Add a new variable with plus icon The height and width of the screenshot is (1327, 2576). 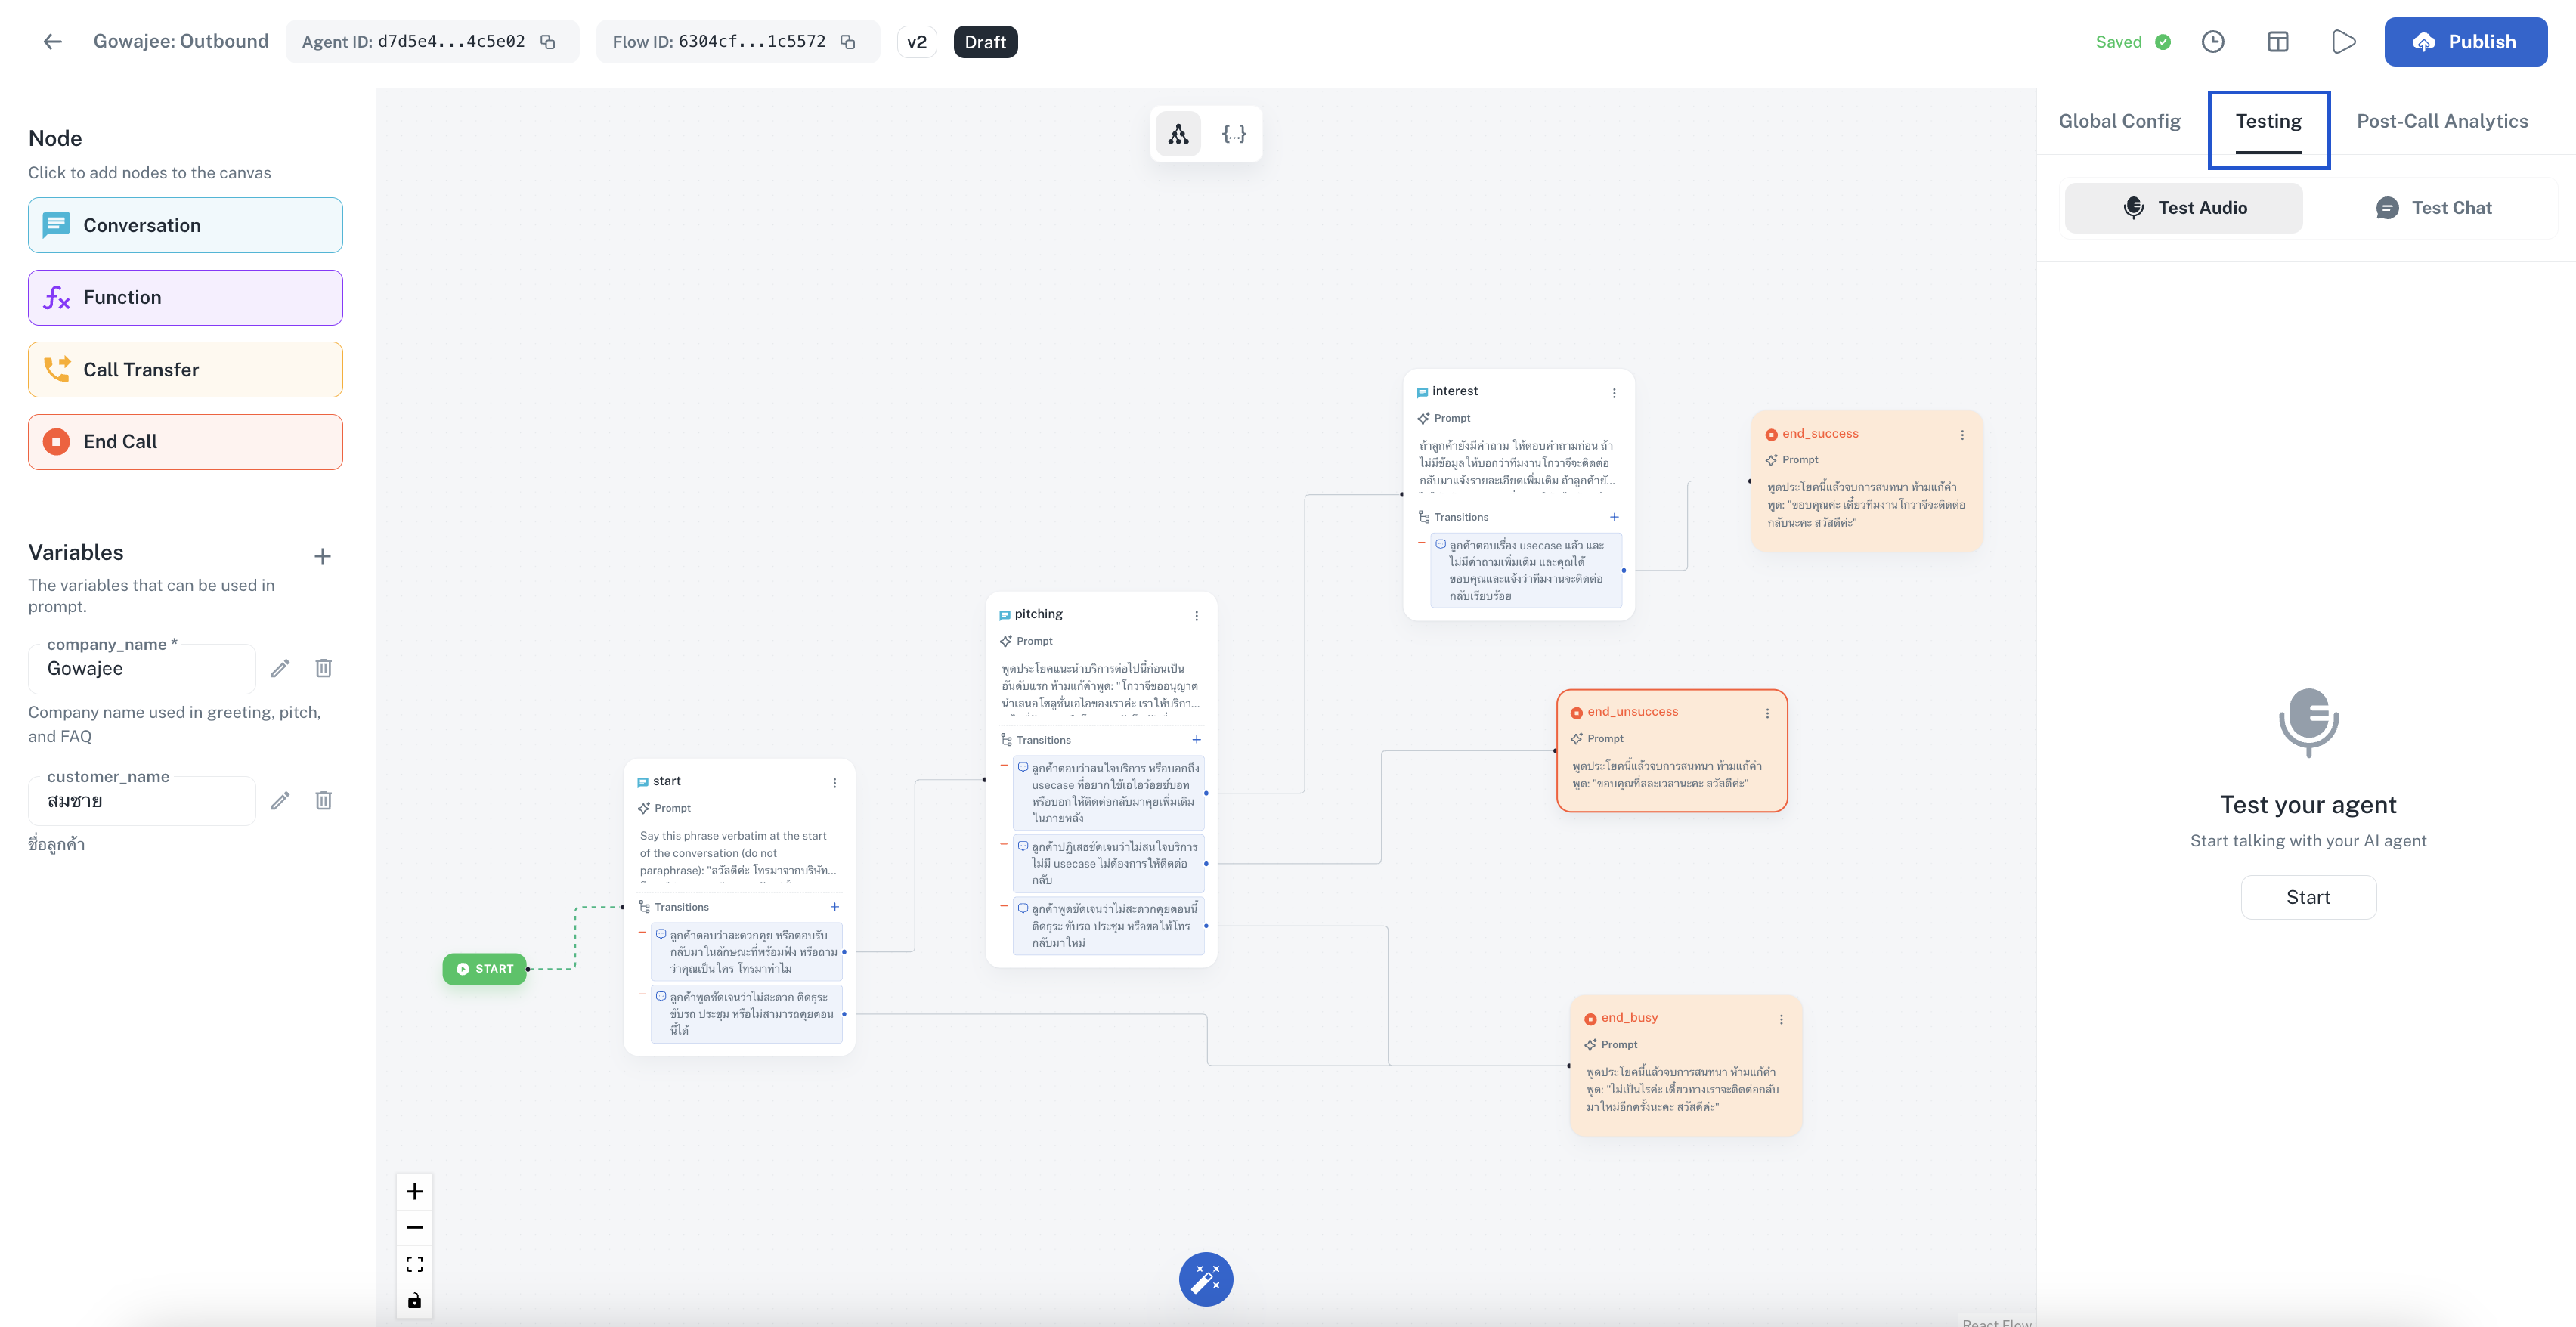[322, 556]
